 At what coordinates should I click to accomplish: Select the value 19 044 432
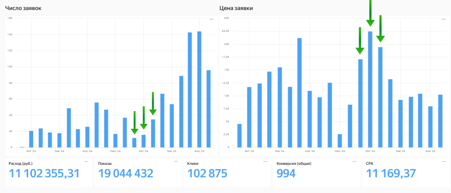pyautogui.click(x=126, y=174)
